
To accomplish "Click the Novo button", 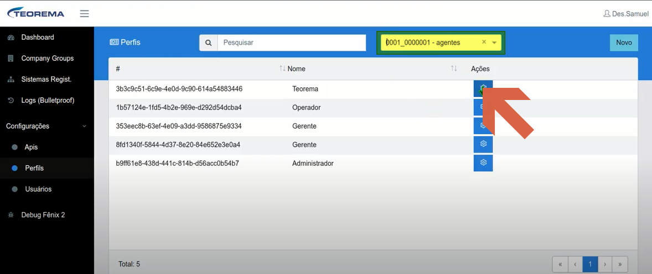I will coord(624,43).
